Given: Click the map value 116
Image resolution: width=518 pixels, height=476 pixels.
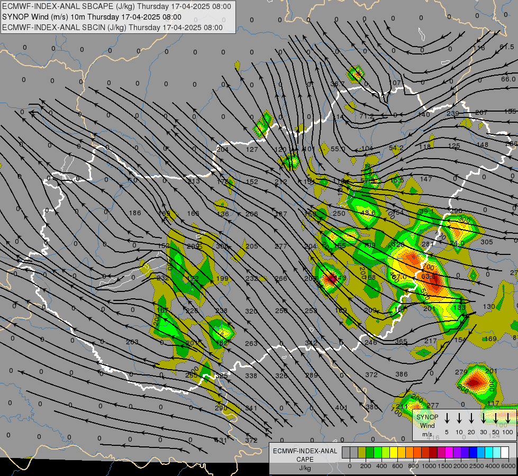Looking at the screenshot, I should (x=479, y=48).
